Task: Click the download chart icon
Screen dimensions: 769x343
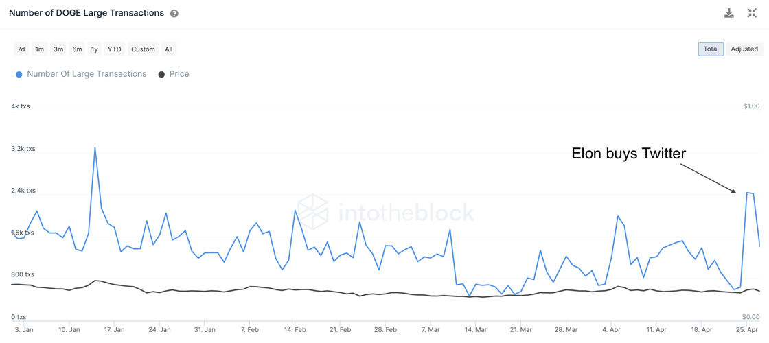Action: 729,13
